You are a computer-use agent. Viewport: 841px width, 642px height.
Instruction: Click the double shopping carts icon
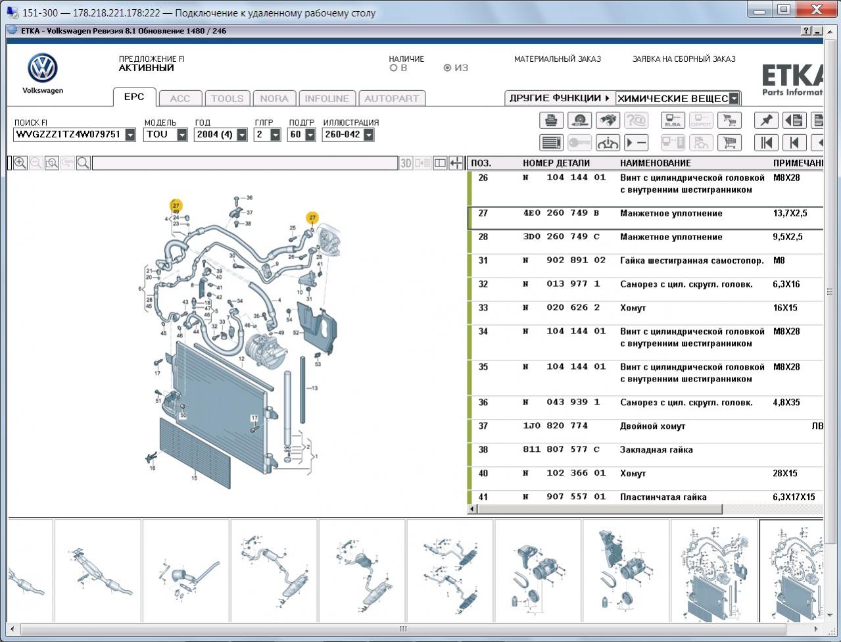point(729,120)
